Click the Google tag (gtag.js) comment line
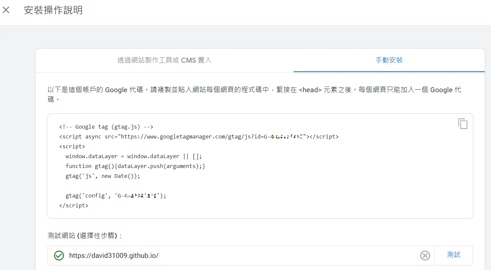 (x=106, y=127)
